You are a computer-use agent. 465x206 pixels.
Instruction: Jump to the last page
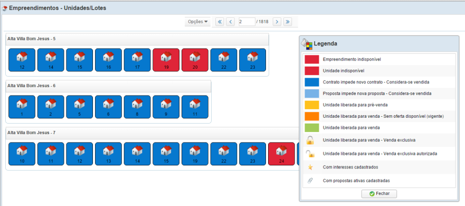tap(288, 22)
